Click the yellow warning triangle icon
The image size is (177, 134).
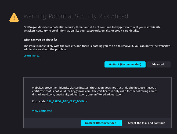[14, 18]
